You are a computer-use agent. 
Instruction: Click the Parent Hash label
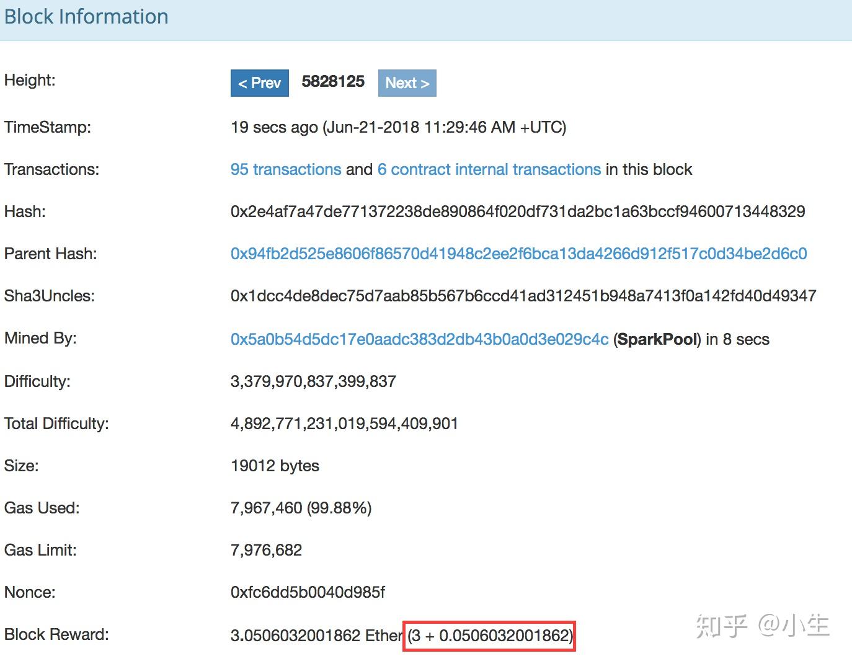(50, 254)
